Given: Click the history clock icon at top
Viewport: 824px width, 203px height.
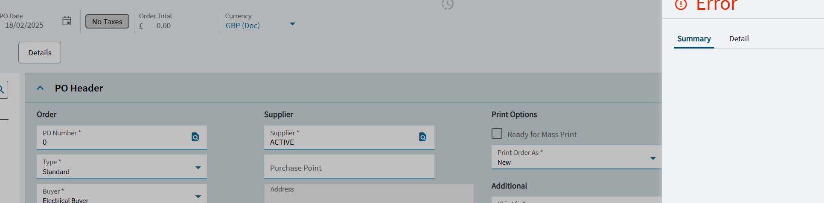Looking at the screenshot, I should pyautogui.click(x=448, y=4).
